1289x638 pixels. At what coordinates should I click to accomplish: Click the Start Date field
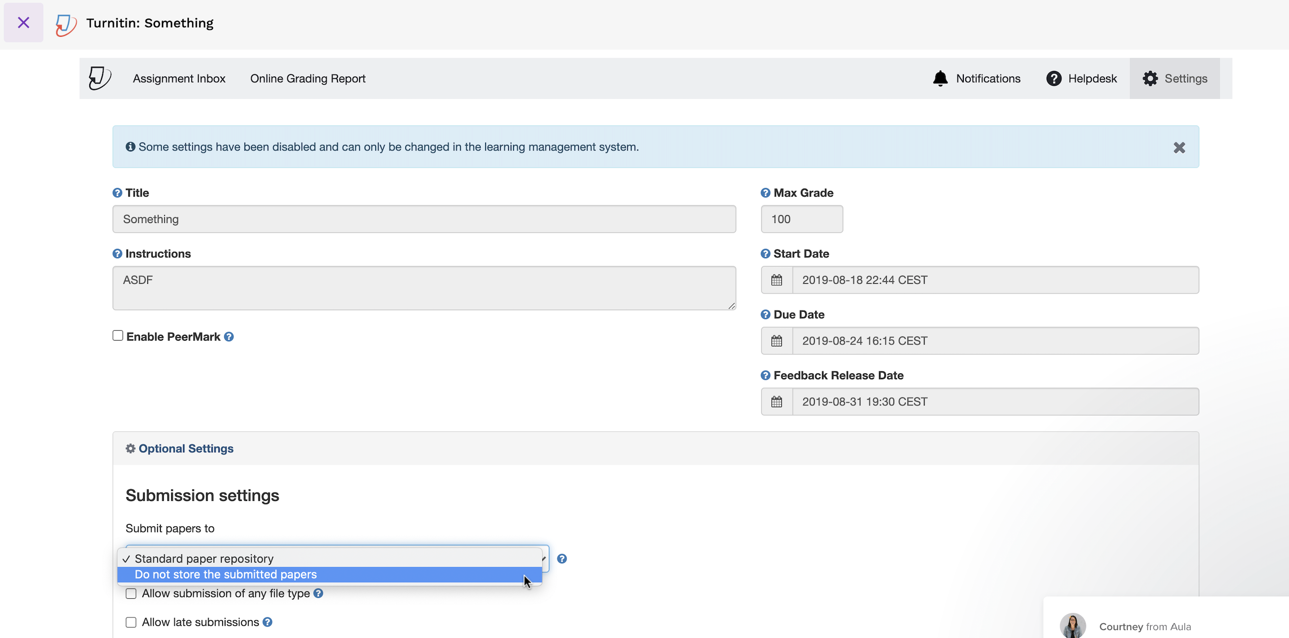pyautogui.click(x=995, y=280)
